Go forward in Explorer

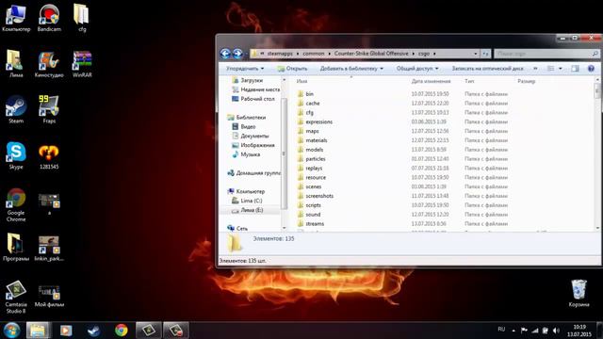tap(237, 54)
